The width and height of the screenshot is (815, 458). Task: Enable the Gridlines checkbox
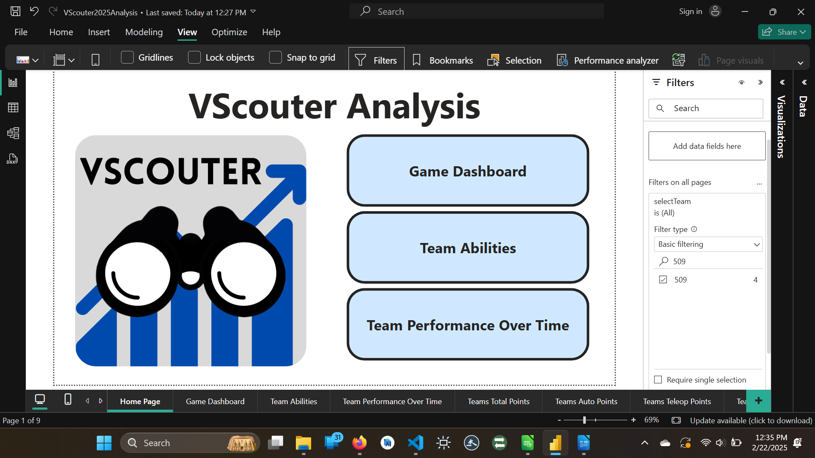coord(127,57)
